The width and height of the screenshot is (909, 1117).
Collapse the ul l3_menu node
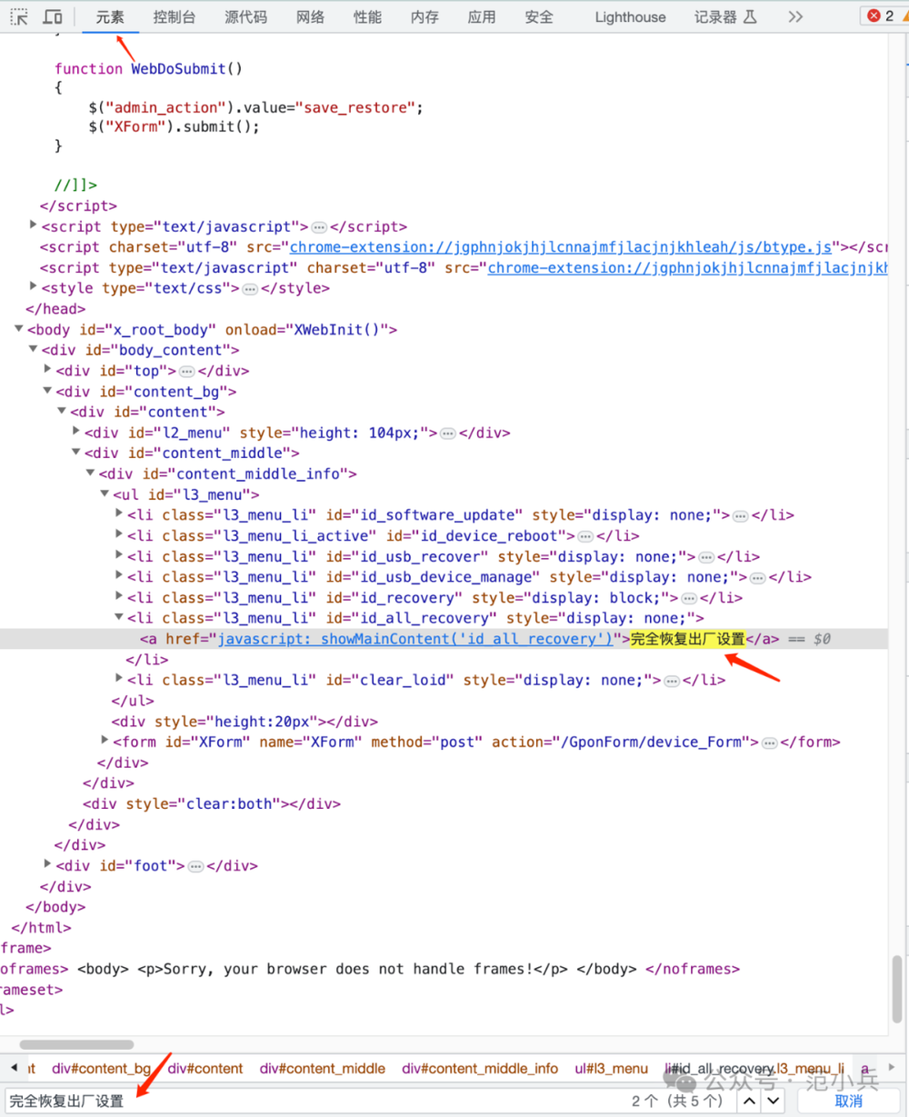tap(105, 494)
